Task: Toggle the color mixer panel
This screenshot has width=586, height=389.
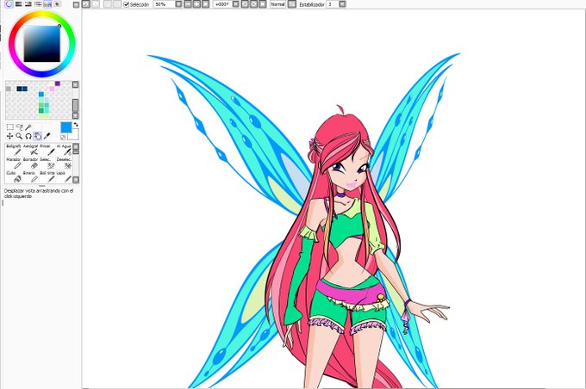Action: [38, 4]
